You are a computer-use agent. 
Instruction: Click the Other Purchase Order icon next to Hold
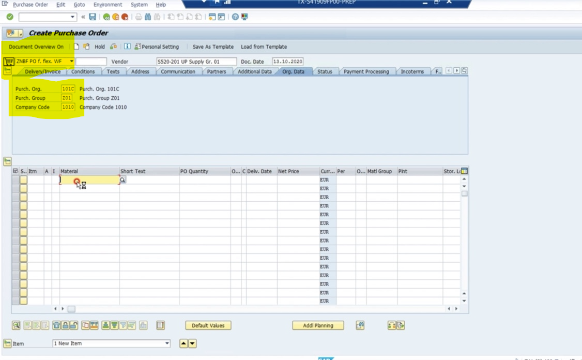(x=86, y=47)
